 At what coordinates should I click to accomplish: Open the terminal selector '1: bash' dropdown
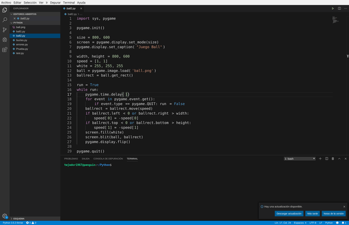pyautogui.click(x=300, y=159)
